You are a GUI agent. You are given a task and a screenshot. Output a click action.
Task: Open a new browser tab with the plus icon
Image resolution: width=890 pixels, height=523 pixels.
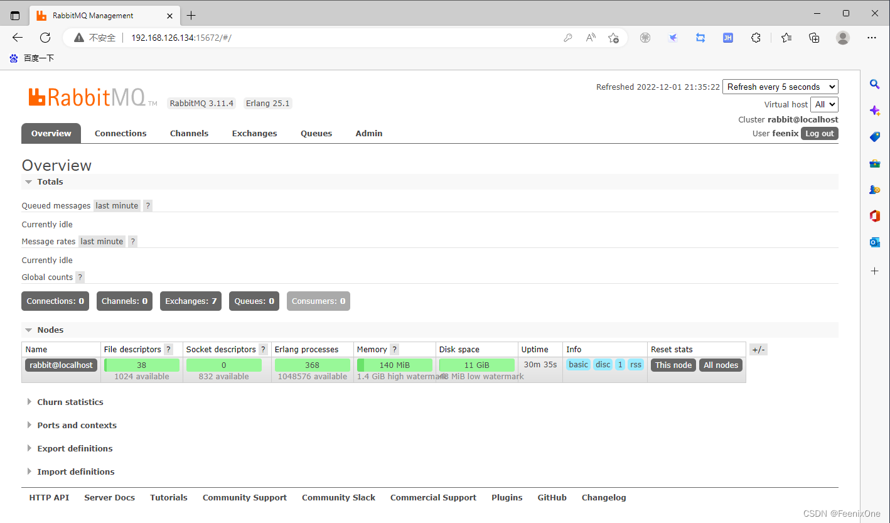[191, 15]
